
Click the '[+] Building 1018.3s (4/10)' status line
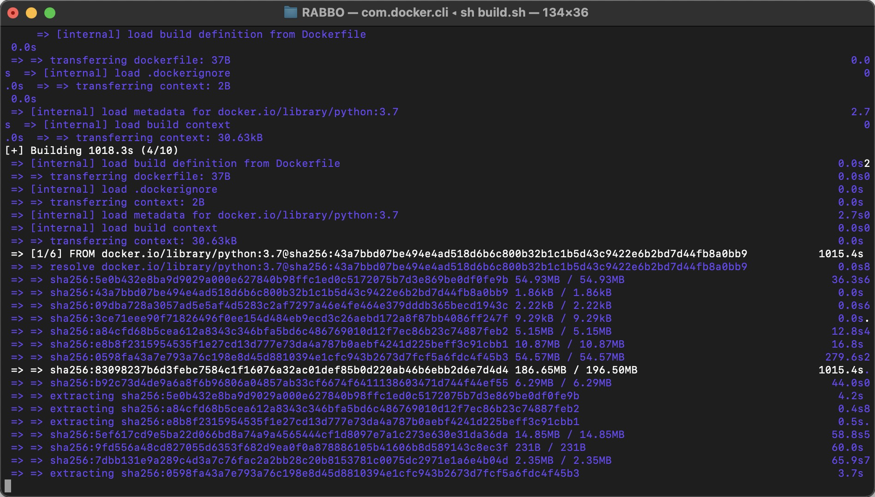coord(91,151)
